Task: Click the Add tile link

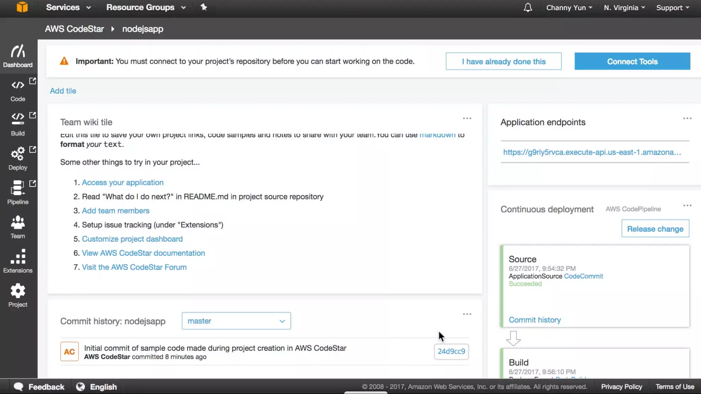Action: (63, 91)
